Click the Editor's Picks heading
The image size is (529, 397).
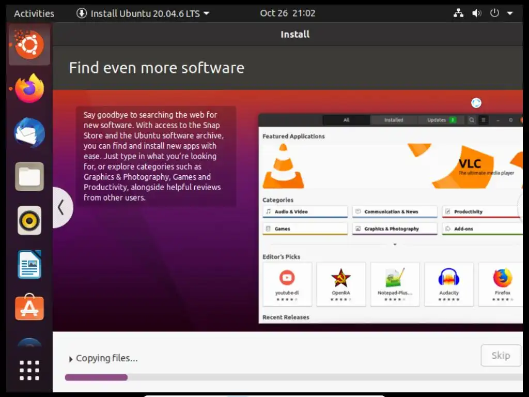click(x=282, y=257)
